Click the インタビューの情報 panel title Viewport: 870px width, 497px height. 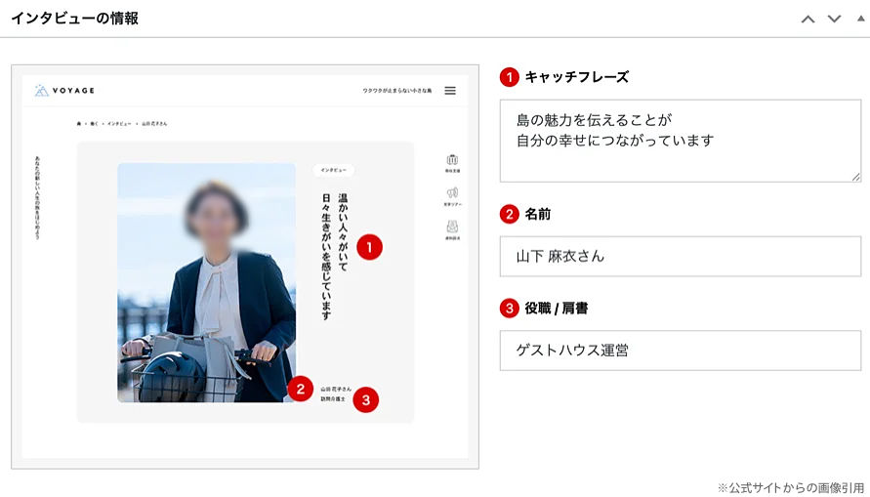tap(74, 19)
